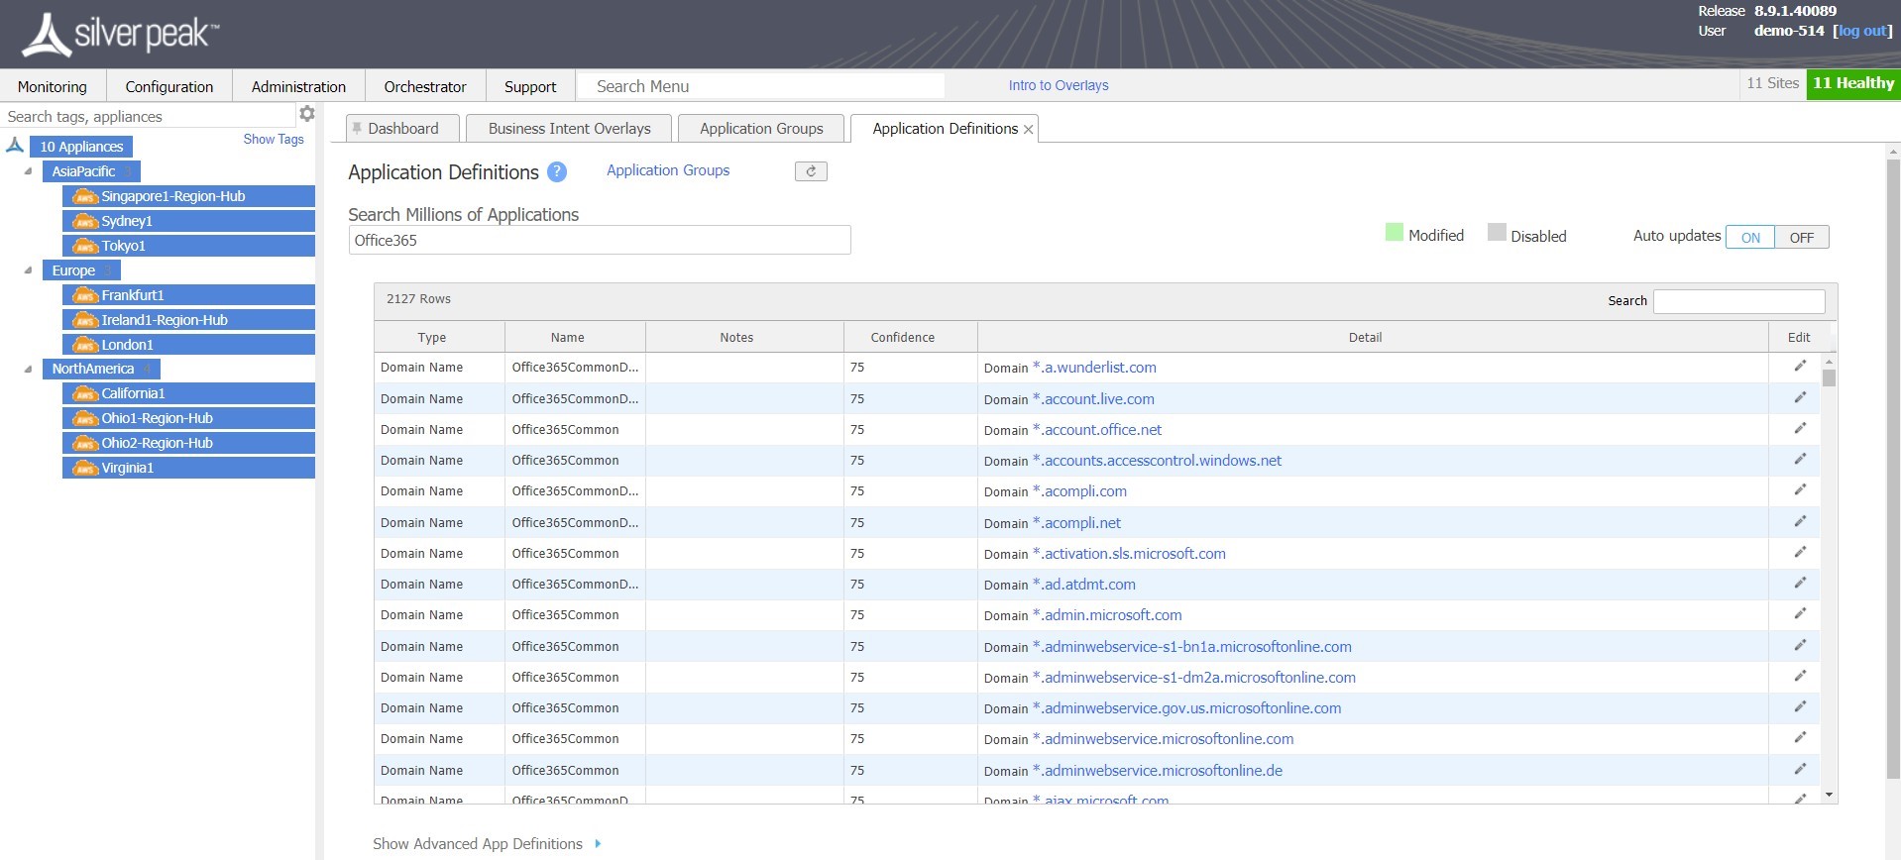Open the Configuration menu

[x=169, y=86]
